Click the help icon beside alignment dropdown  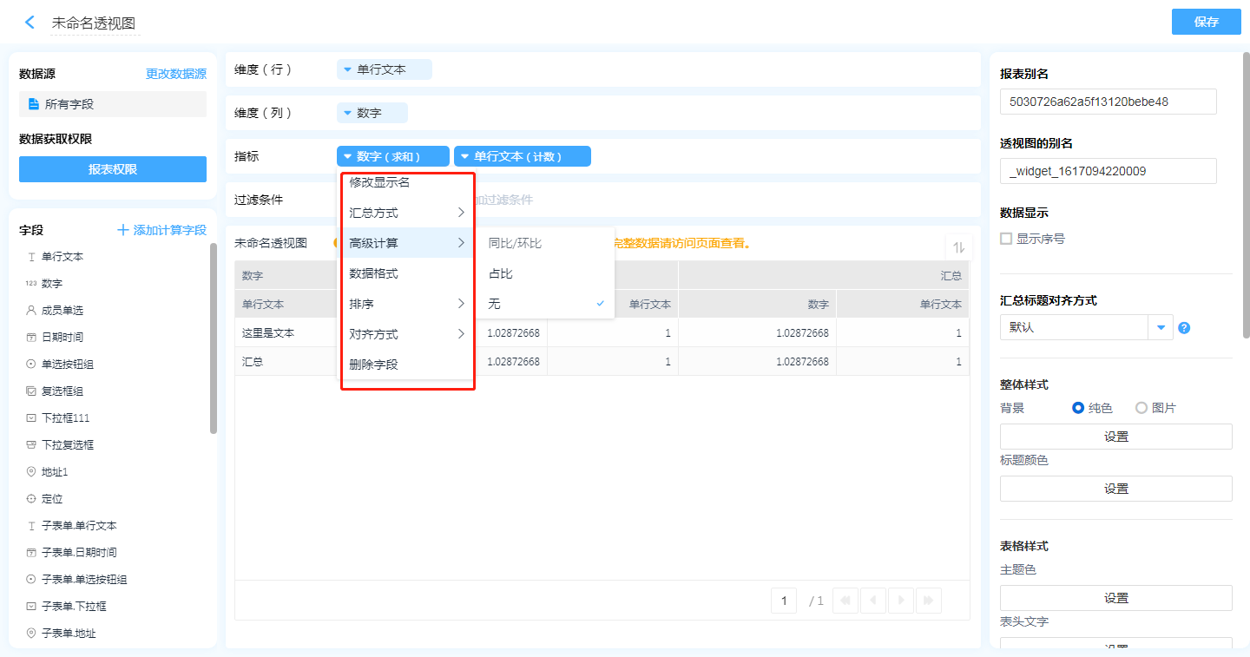(1184, 328)
